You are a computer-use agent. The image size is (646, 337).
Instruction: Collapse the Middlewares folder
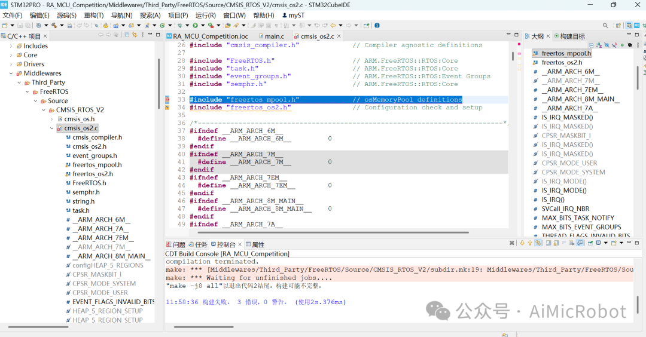(11, 73)
